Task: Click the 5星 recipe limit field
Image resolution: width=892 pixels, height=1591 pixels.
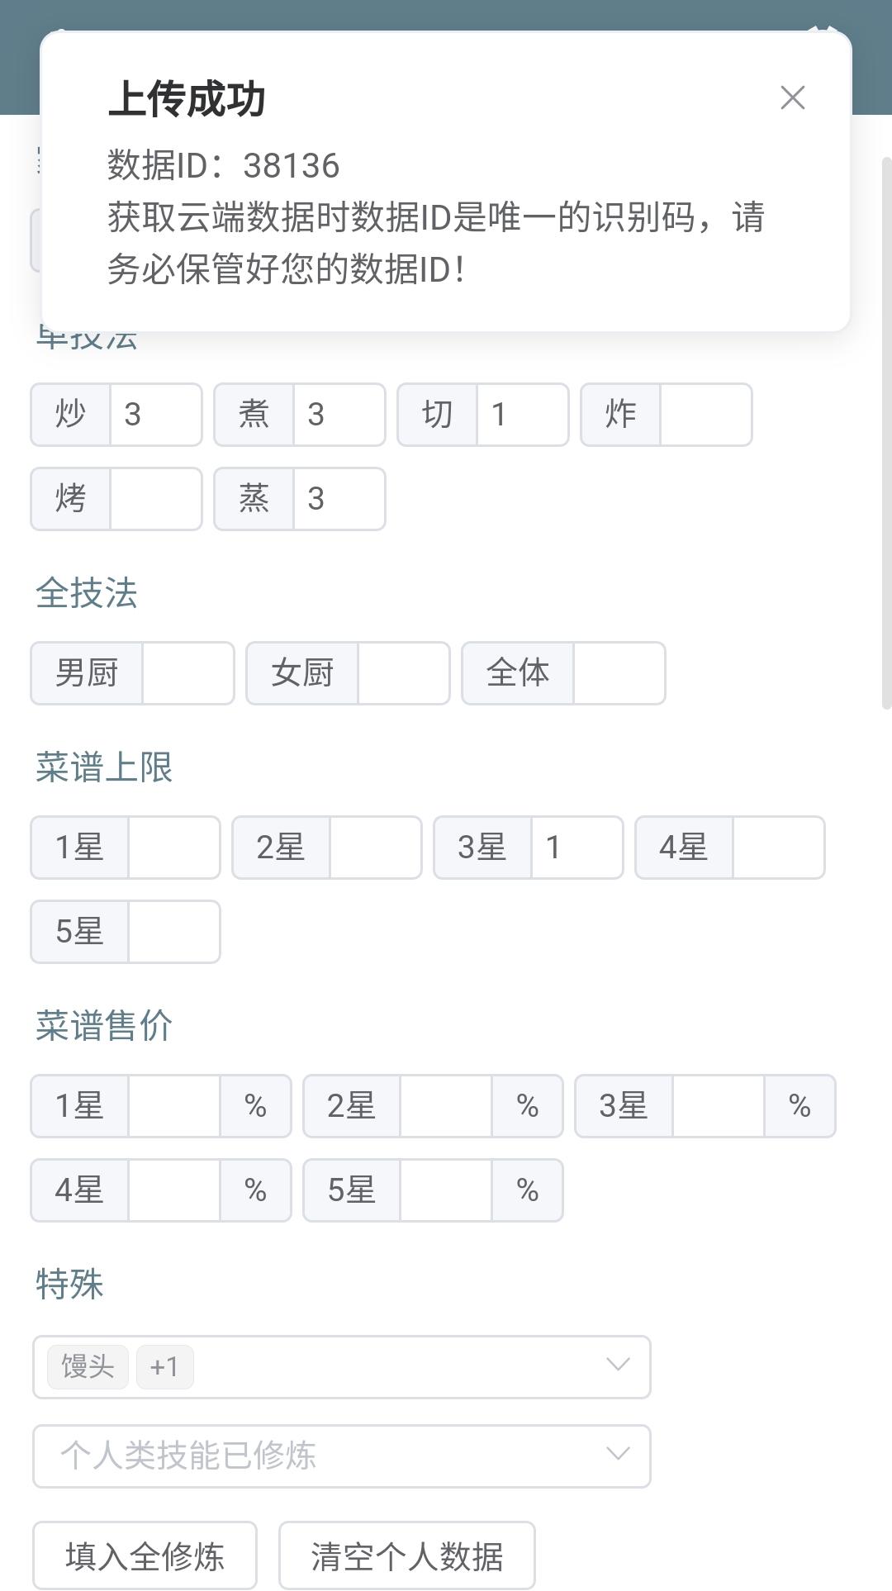Action: click(173, 932)
